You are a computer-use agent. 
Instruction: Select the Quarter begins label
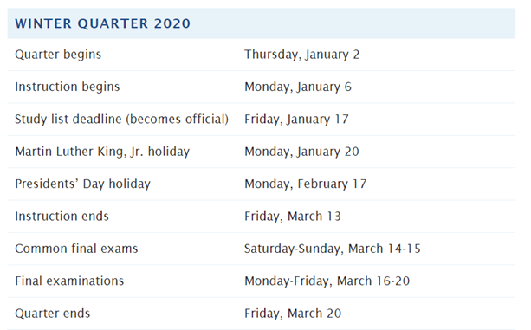58,55
